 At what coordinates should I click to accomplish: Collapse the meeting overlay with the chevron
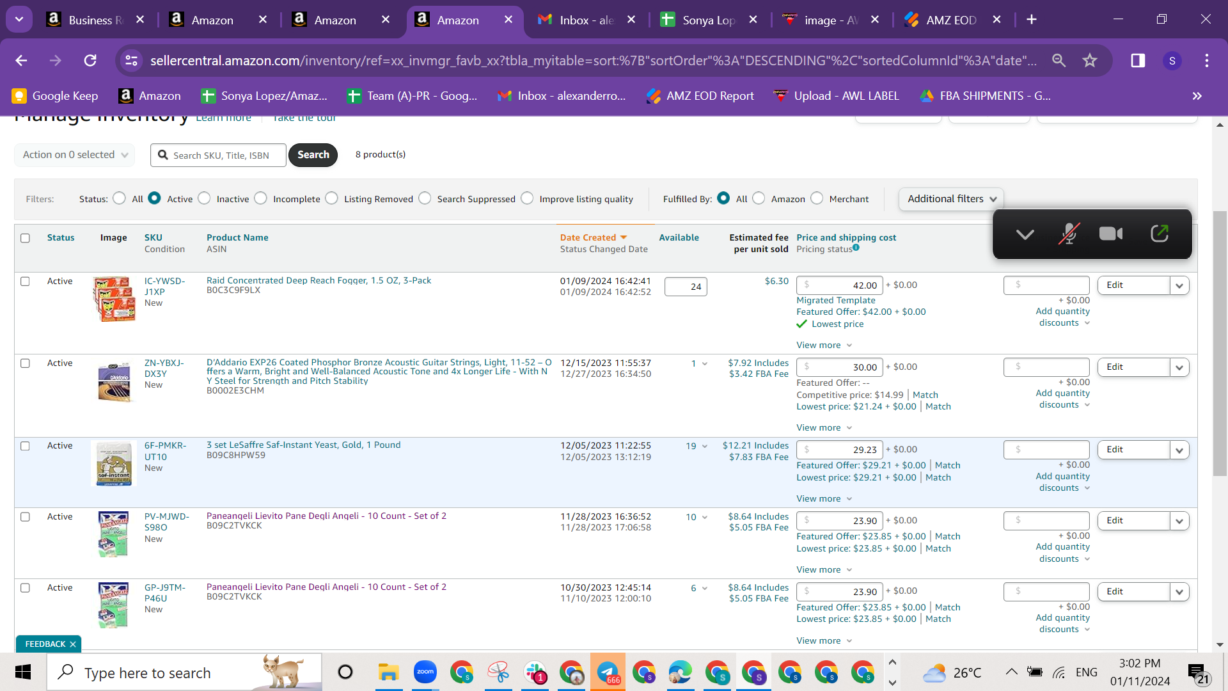click(1025, 234)
